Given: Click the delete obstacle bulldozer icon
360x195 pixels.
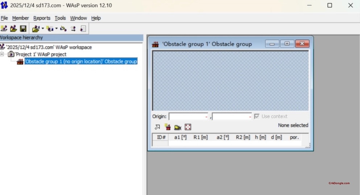Looking at the screenshot, I should pyautogui.click(x=178, y=127).
